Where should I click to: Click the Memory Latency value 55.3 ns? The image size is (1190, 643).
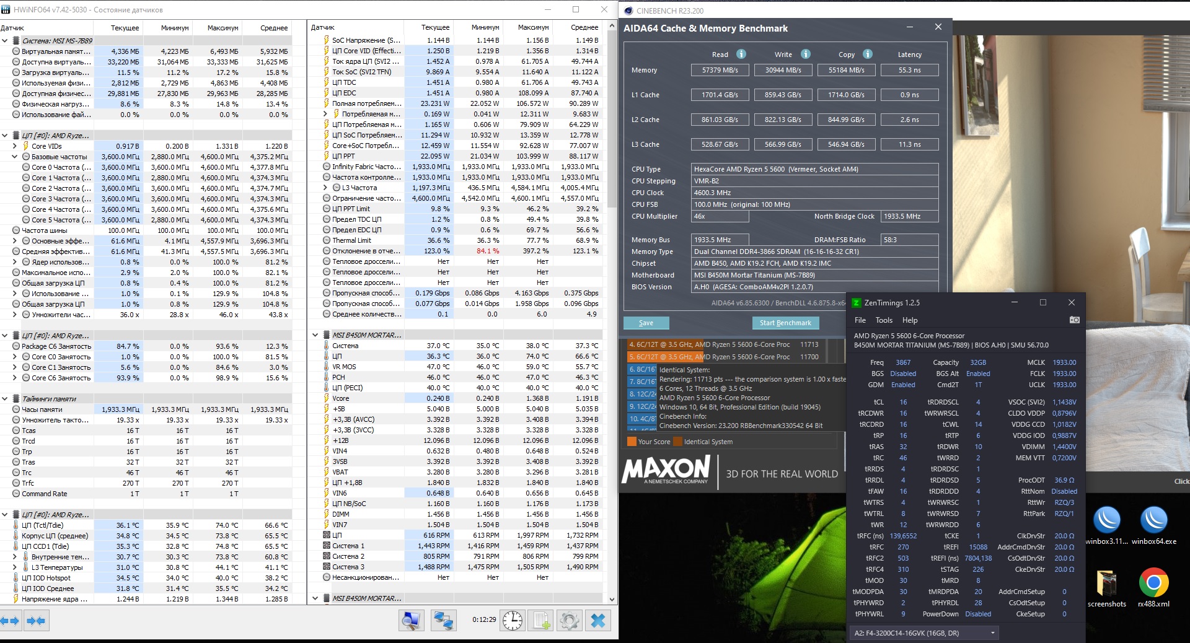[x=909, y=70]
